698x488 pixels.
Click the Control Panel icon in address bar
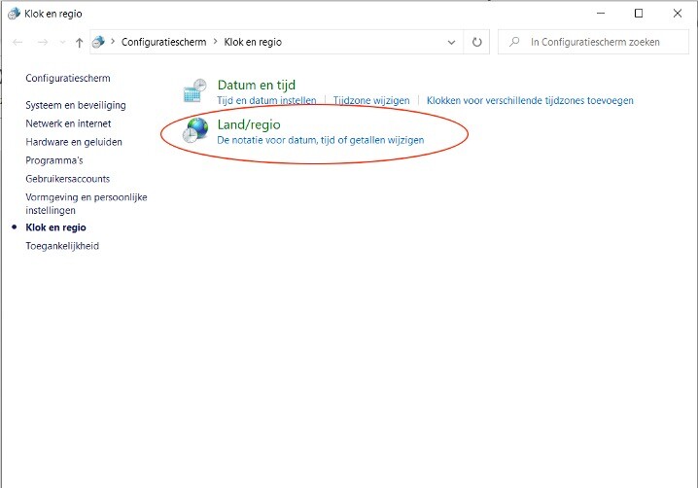98,42
